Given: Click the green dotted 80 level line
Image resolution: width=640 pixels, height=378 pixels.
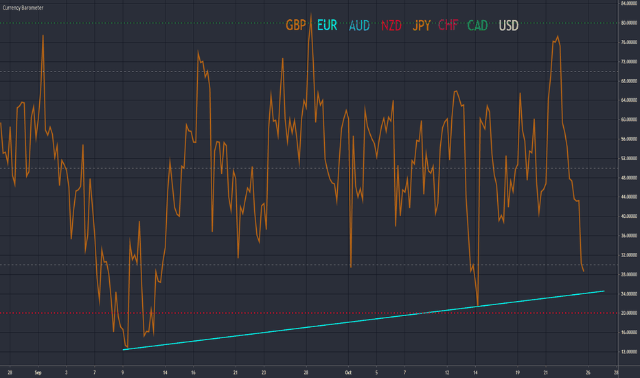Looking at the screenshot, I should [x=308, y=23].
